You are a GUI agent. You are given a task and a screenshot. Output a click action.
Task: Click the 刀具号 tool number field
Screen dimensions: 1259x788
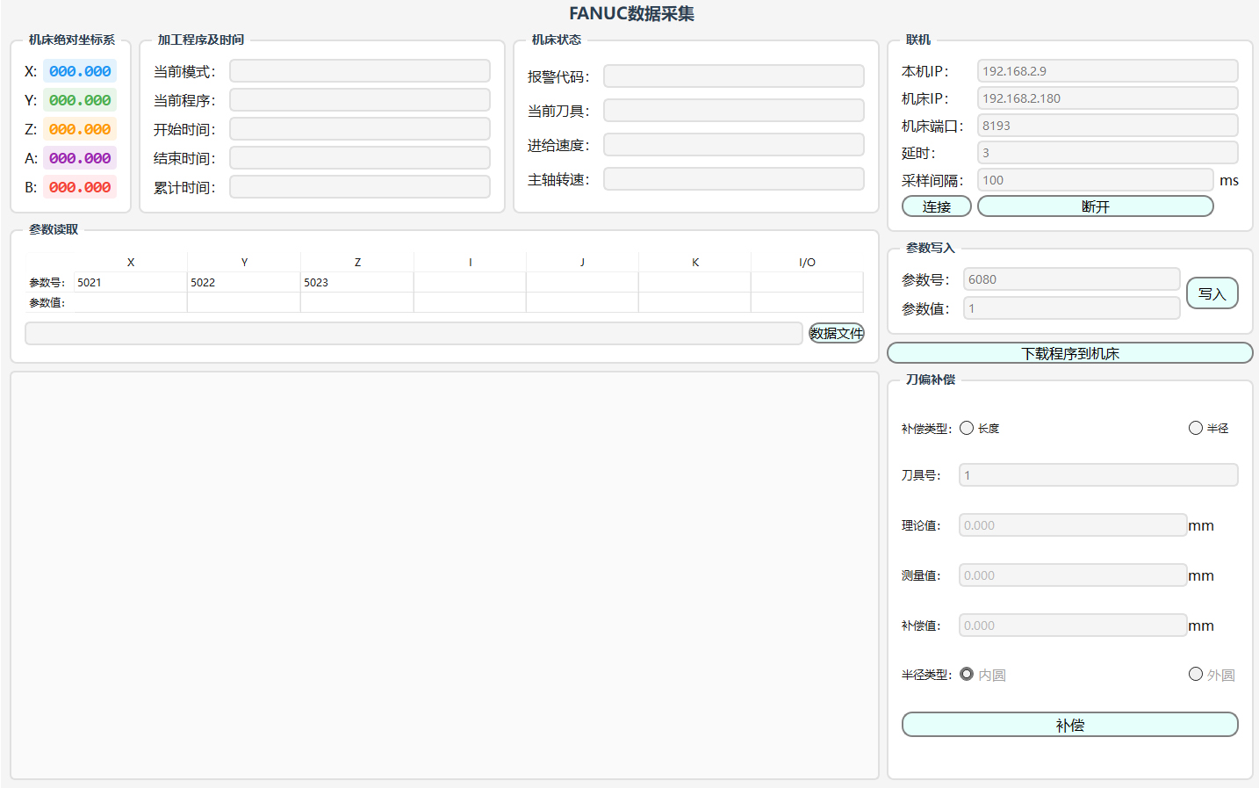(1097, 475)
